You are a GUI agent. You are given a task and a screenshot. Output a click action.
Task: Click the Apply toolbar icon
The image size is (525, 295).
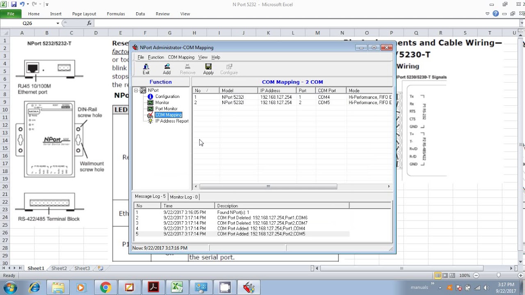208,69
